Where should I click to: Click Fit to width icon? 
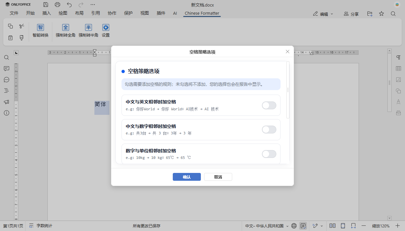pyautogui.click(x=353, y=226)
